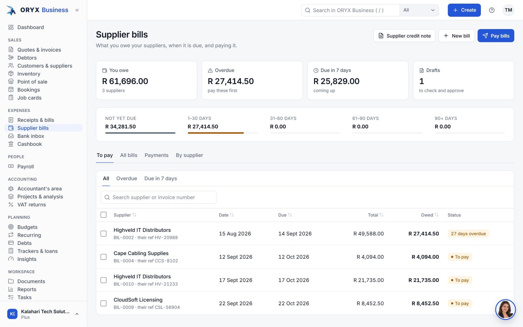This screenshot has width=523, height=327.
Task: Click the 1–30 days aging bar
Action: [x=223, y=133]
